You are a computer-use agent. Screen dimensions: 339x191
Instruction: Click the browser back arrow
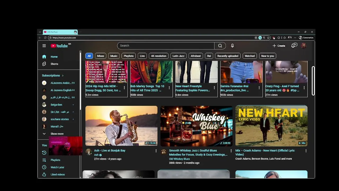tap(40, 38)
